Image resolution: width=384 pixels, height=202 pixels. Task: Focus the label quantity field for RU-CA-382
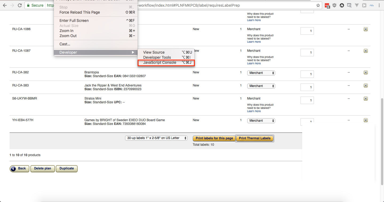point(307,74)
